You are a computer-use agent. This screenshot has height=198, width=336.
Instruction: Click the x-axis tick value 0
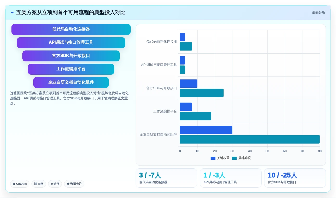tap(180, 151)
